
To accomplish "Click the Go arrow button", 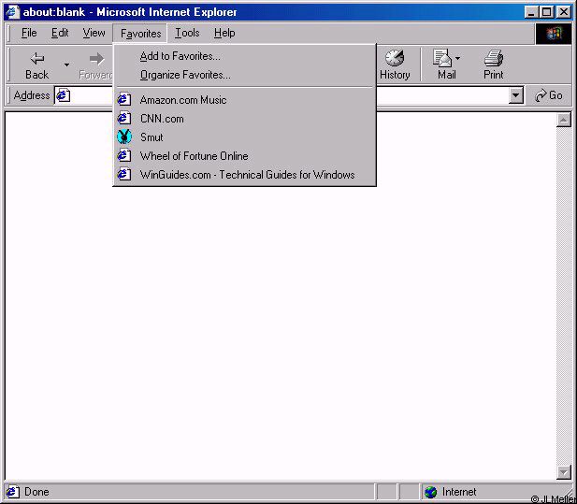I will 548,95.
